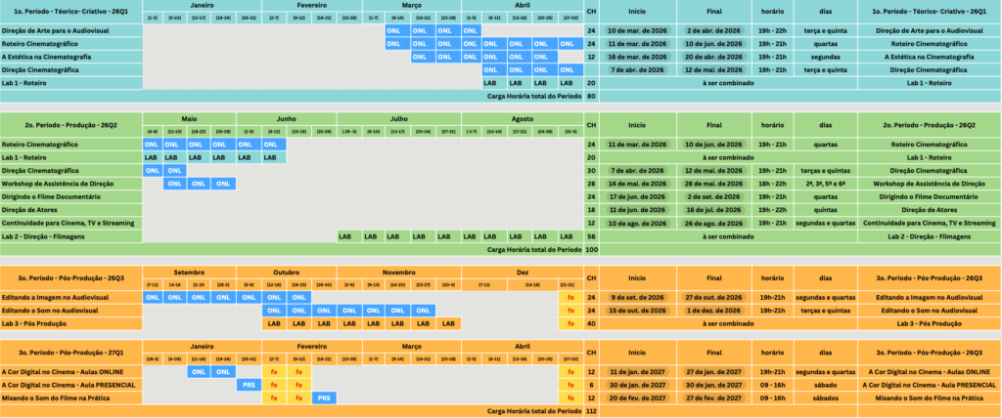Select start date '16 de mar. de 2026'
1002x418 pixels.
tap(637, 57)
